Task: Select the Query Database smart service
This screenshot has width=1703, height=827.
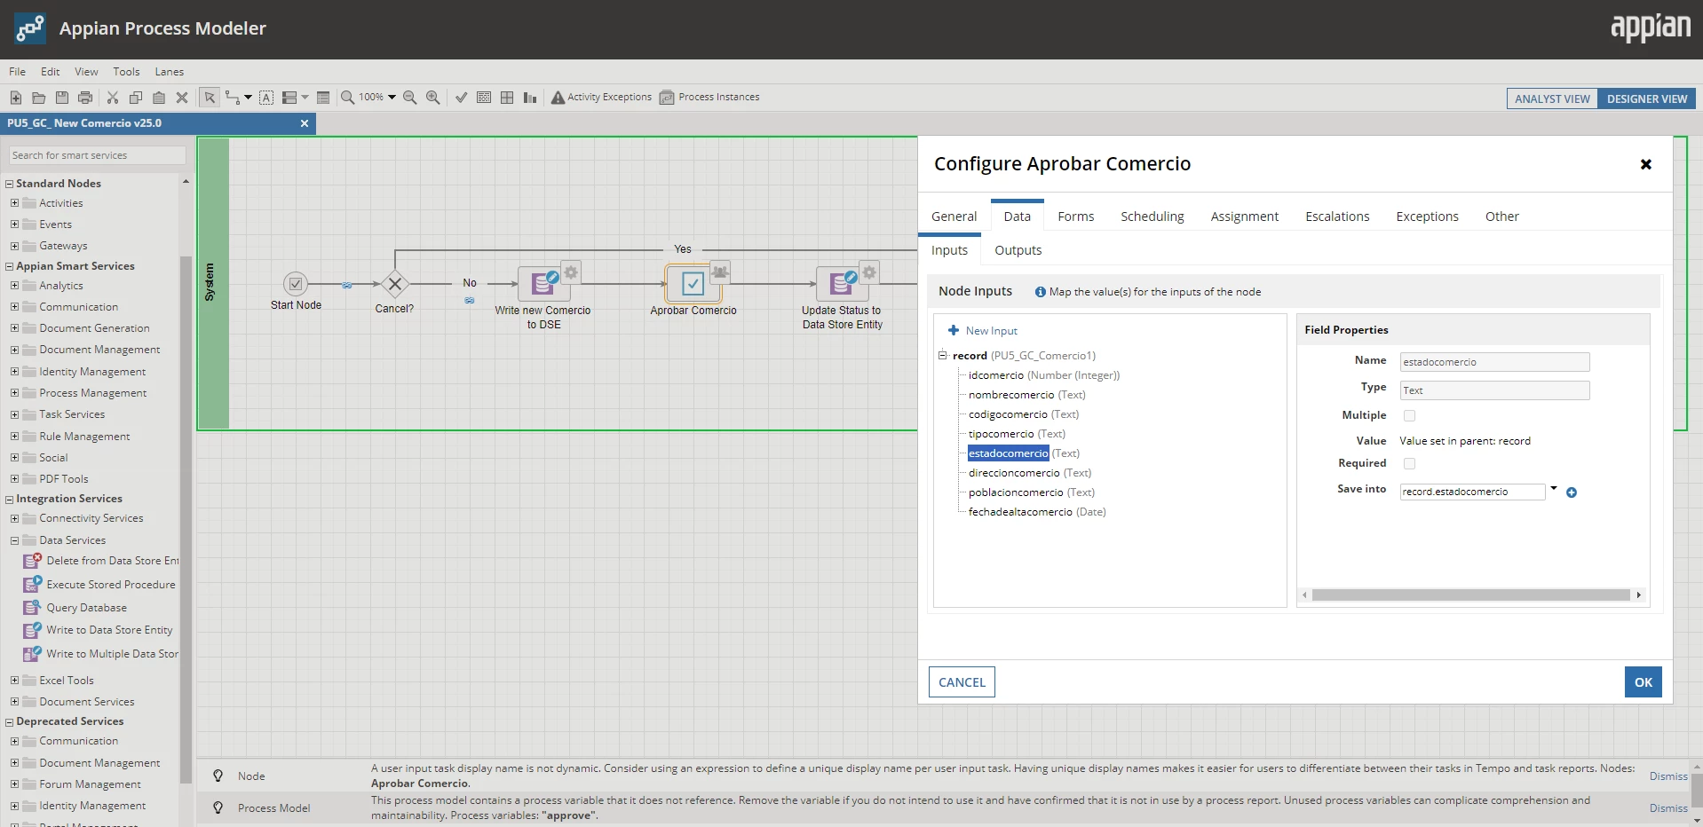Action: coord(76,608)
